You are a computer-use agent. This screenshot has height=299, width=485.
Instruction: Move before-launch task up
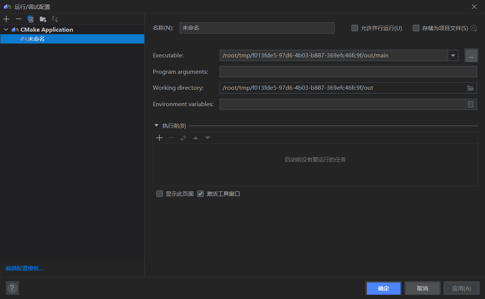click(195, 138)
